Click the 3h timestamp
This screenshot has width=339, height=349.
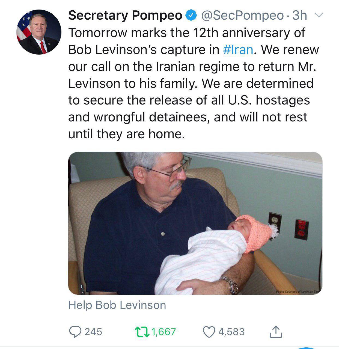300,15
